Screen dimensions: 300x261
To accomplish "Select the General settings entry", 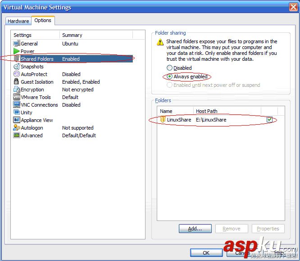I will coord(73,44).
